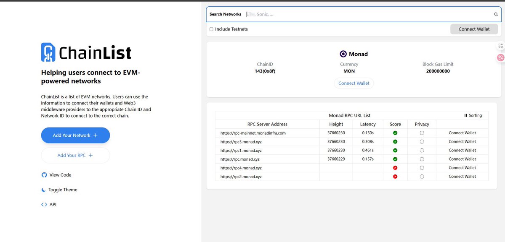
Task: Connect Wallet for rpc.monad.xyz row
Action: tap(462, 159)
